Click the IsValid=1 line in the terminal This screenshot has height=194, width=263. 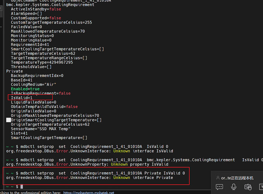(22, 98)
